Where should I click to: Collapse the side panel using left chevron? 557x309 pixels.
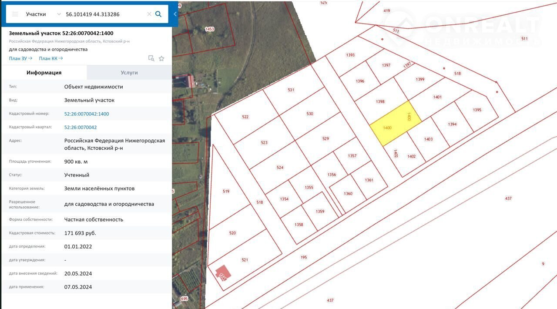(175, 14)
